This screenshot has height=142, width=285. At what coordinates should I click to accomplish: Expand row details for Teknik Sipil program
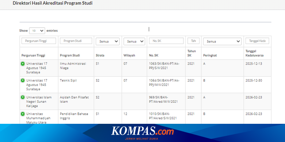click(23, 80)
